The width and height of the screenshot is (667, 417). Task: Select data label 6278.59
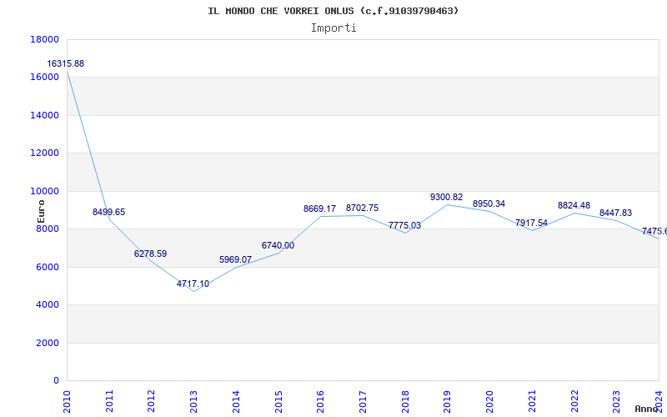(x=151, y=254)
